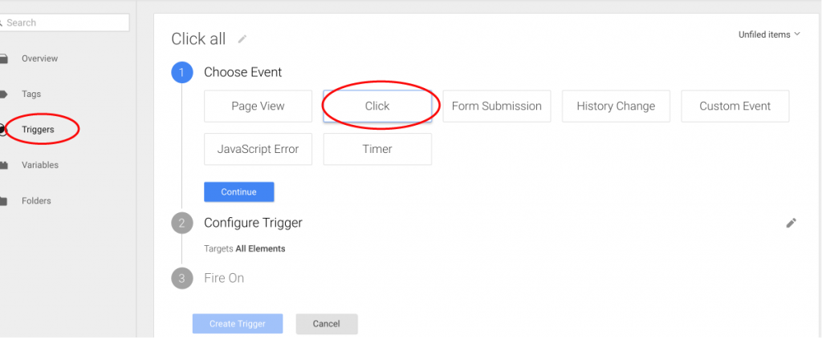Select the Click event type

[x=377, y=107]
